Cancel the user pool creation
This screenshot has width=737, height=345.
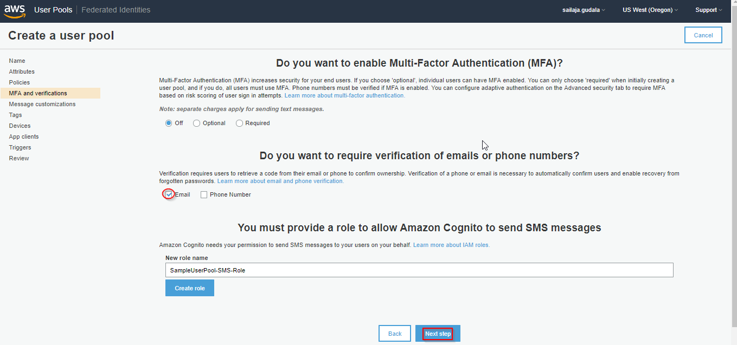point(703,35)
